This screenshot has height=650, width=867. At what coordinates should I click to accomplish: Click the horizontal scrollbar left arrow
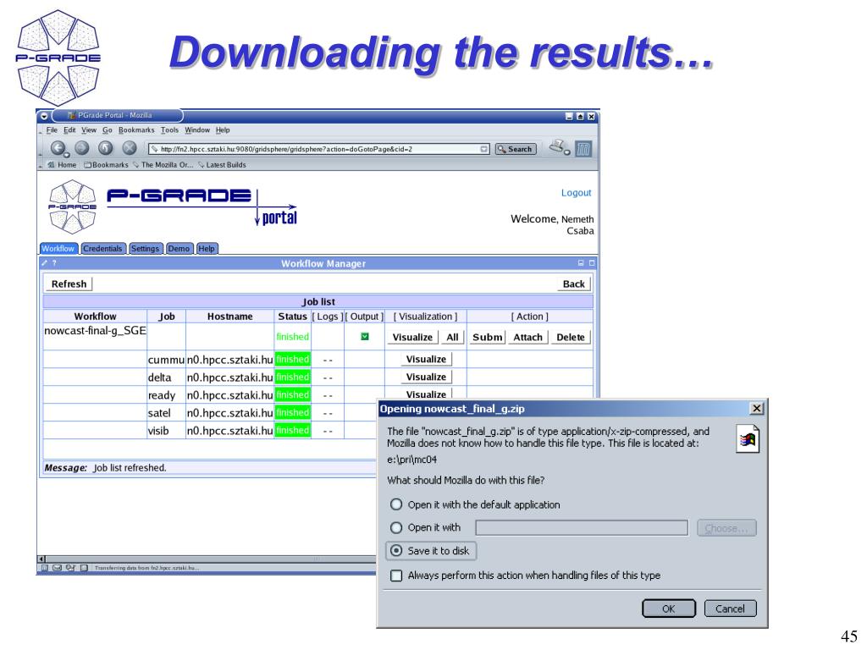tap(41, 559)
